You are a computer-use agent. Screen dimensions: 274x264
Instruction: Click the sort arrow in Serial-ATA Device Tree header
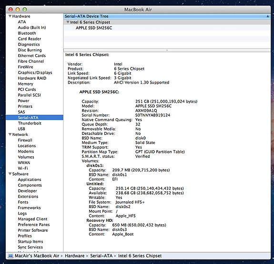tap(268, 16)
